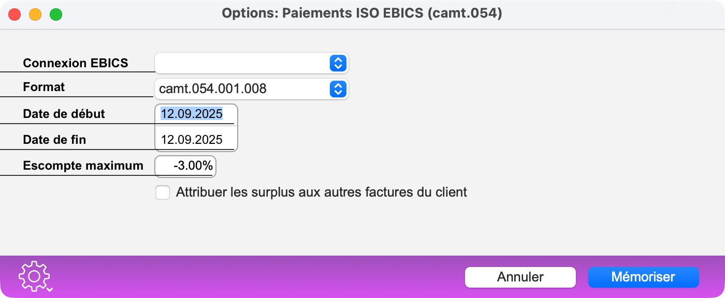Click the blue arrows of the Format popup

click(337, 89)
